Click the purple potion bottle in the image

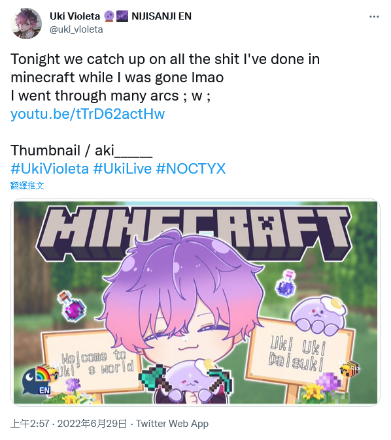click(72, 306)
